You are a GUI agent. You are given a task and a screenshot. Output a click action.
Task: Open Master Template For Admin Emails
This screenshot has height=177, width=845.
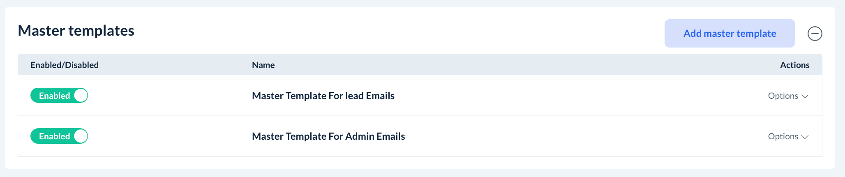click(328, 136)
